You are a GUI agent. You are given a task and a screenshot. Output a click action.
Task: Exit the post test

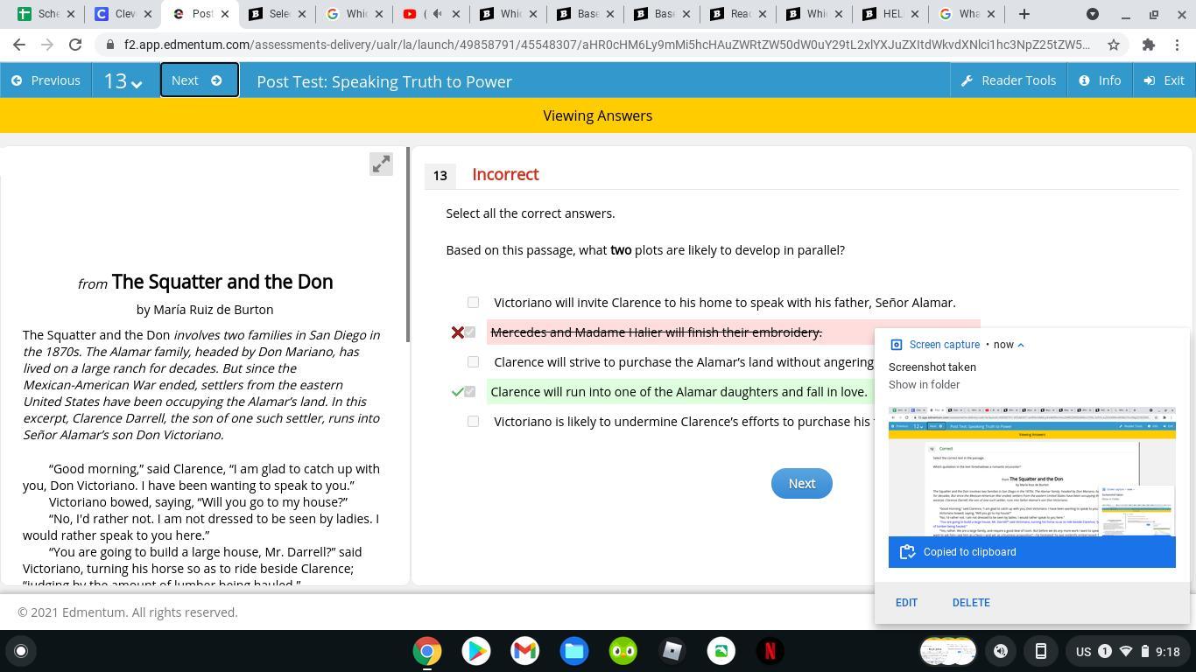1164,80
